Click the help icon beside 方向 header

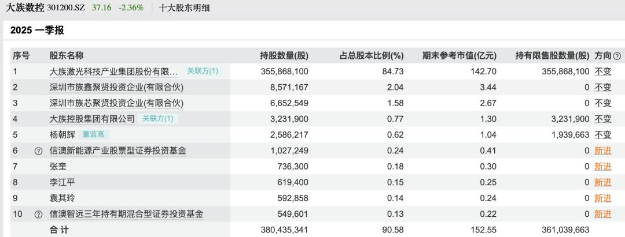click(x=617, y=56)
